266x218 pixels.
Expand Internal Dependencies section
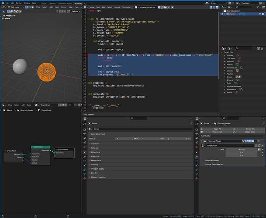point(213,164)
